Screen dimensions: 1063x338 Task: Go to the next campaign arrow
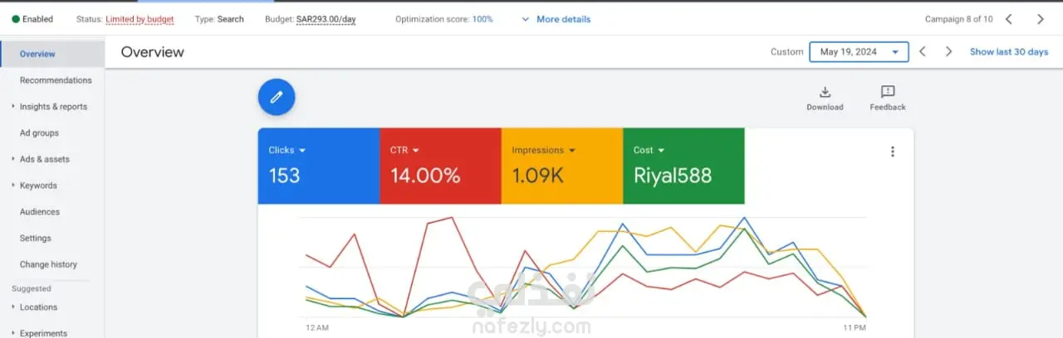click(1041, 19)
